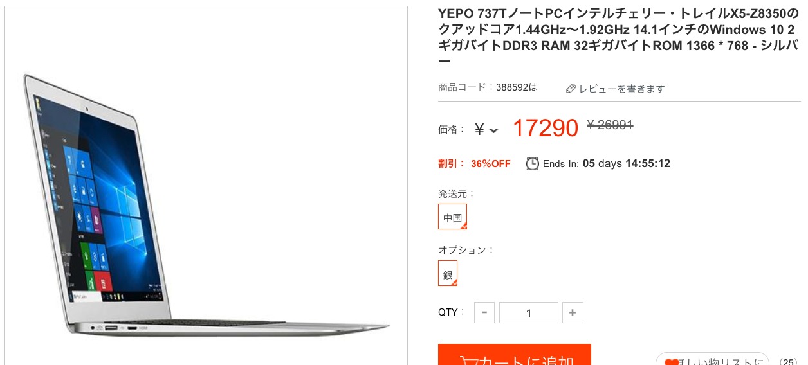
Task: Increase quantity with the plus button
Action: (572, 313)
